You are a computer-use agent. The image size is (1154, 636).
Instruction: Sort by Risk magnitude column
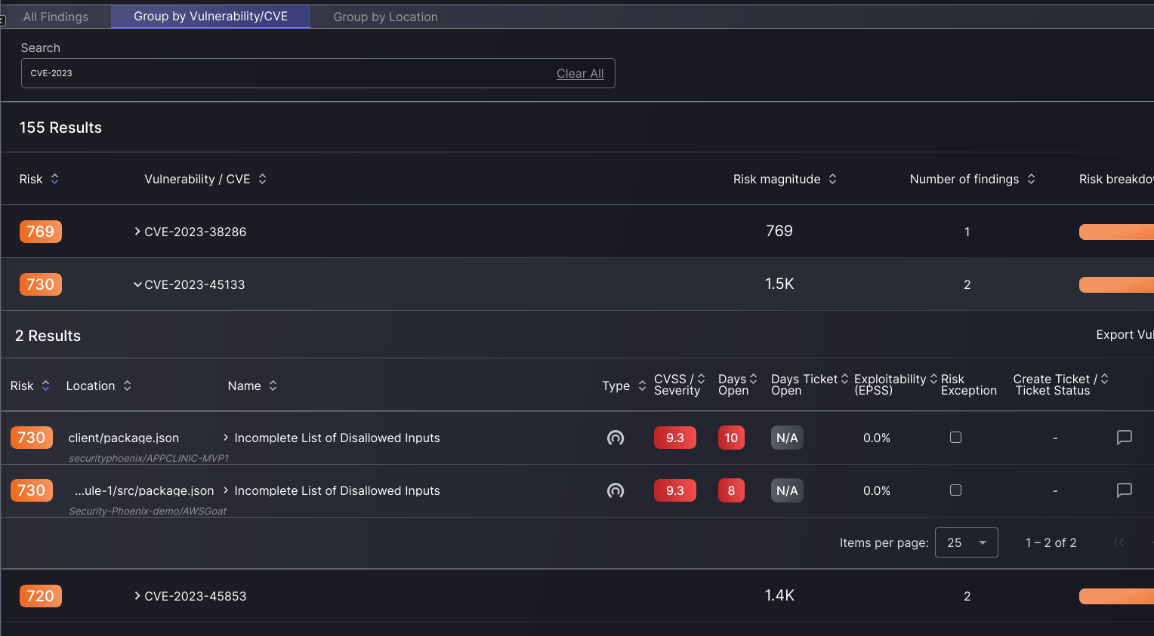point(832,179)
